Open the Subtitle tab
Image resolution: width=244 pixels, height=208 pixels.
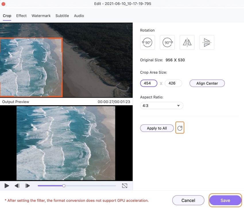[x=62, y=16]
